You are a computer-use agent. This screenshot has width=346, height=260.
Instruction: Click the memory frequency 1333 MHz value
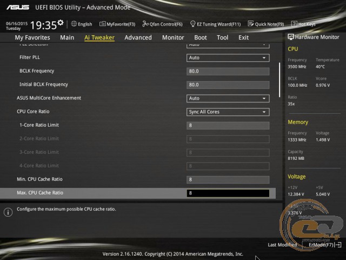(x=297, y=140)
